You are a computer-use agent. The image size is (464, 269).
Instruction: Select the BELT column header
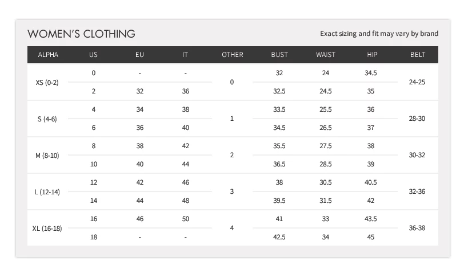point(417,55)
